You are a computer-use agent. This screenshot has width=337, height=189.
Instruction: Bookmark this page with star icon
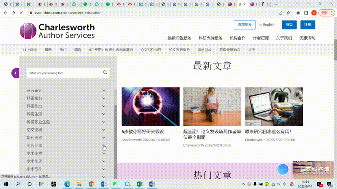289,13
